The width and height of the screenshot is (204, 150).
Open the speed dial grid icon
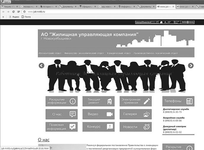coord(19,12)
